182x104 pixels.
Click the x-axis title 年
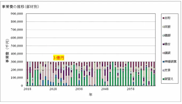pyautogui.click(x=91, y=95)
